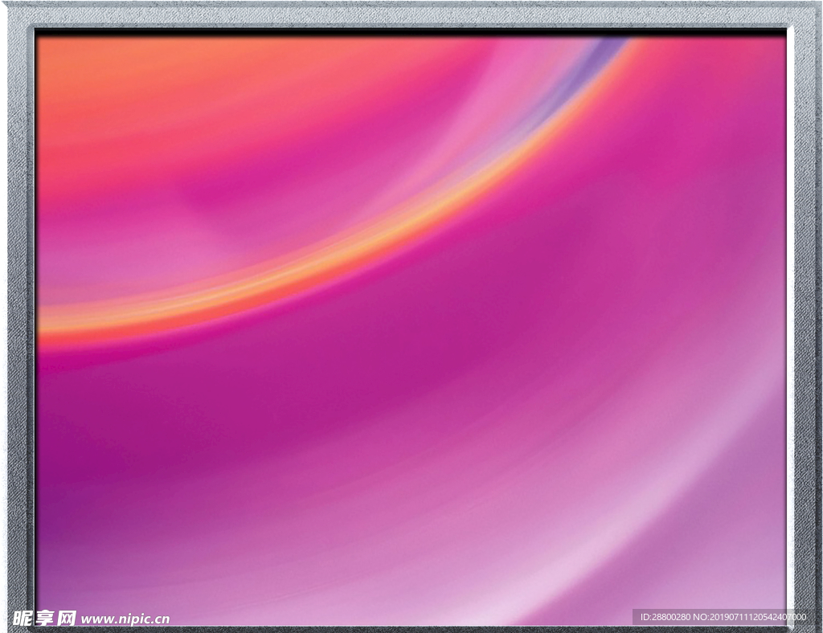Click the 享 character in the watermark
The height and width of the screenshot is (633, 823).
coord(45,618)
